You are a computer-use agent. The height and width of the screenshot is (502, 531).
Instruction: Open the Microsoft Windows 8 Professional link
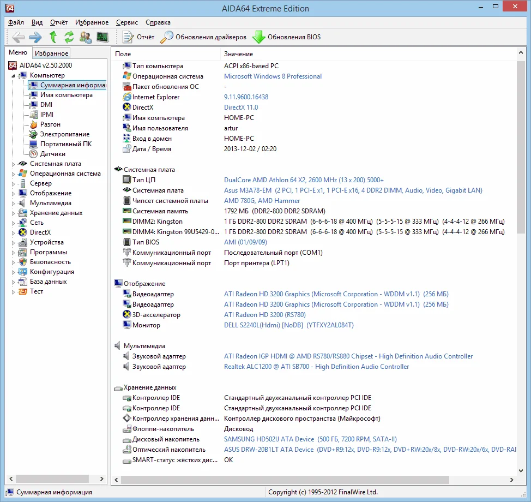(x=273, y=76)
